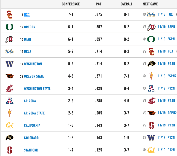This screenshot has width=177, height=156.
Task: Open the 11/19 FOX game link for USC
Action: [x=165, y=14]
